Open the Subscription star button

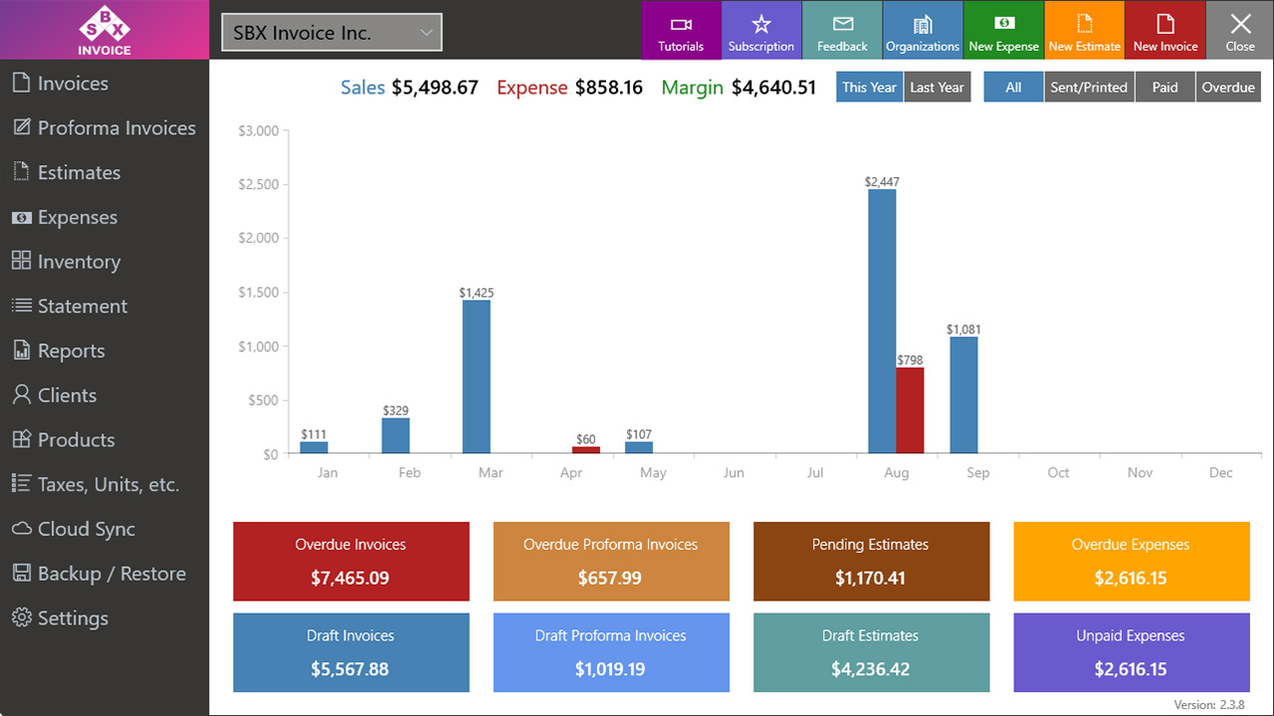click(761, 31)
